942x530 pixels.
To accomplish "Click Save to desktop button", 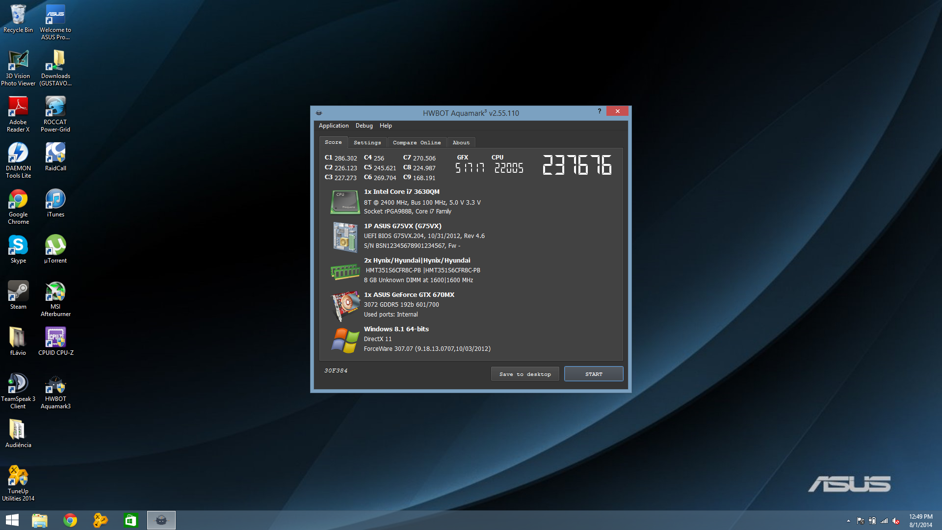I will coord(525,374).
